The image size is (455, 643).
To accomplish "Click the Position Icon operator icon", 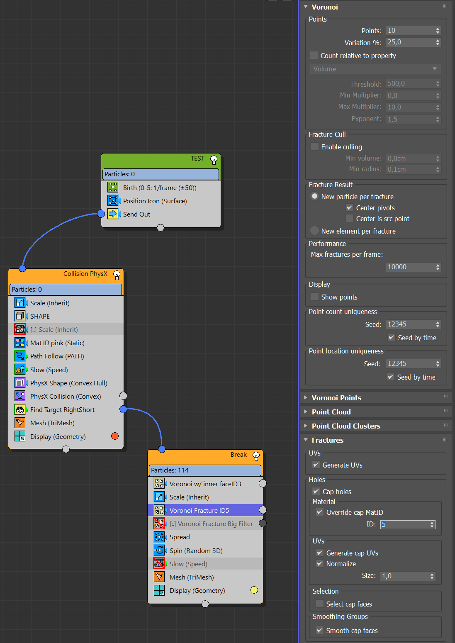I will pyautogui.click(x=113, y=201).
